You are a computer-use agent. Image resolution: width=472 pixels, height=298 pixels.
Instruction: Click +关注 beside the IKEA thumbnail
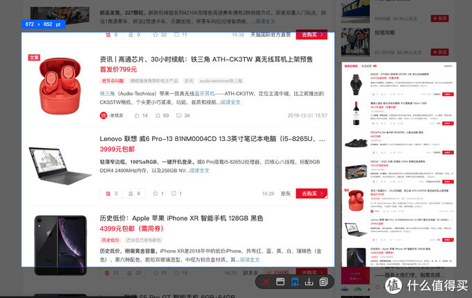(x=439, y=18)
